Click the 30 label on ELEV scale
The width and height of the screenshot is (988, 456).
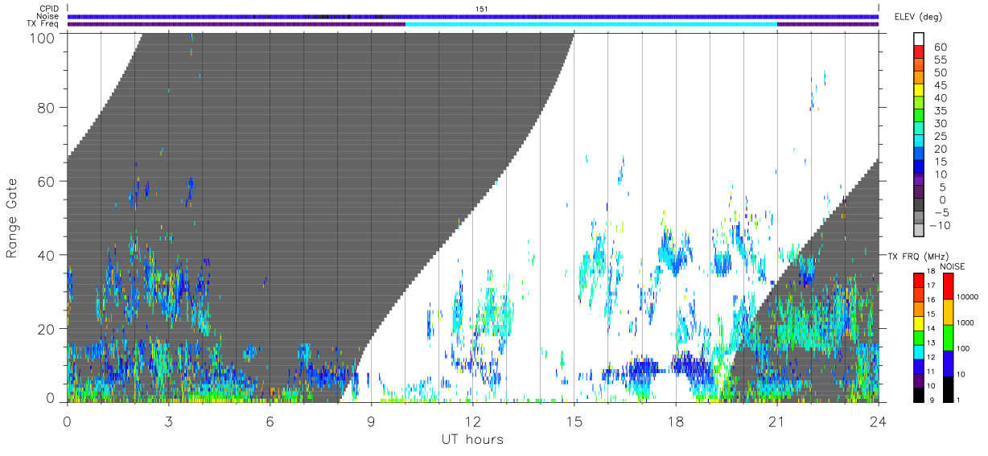939,123
